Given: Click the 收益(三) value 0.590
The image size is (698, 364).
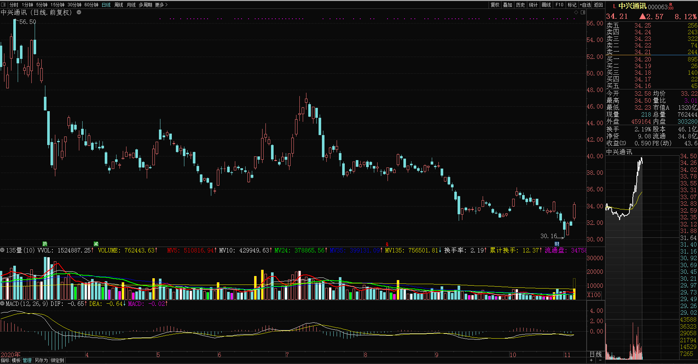Looking at the screenshot, I should pyautogui.click(x=642, y=143).
